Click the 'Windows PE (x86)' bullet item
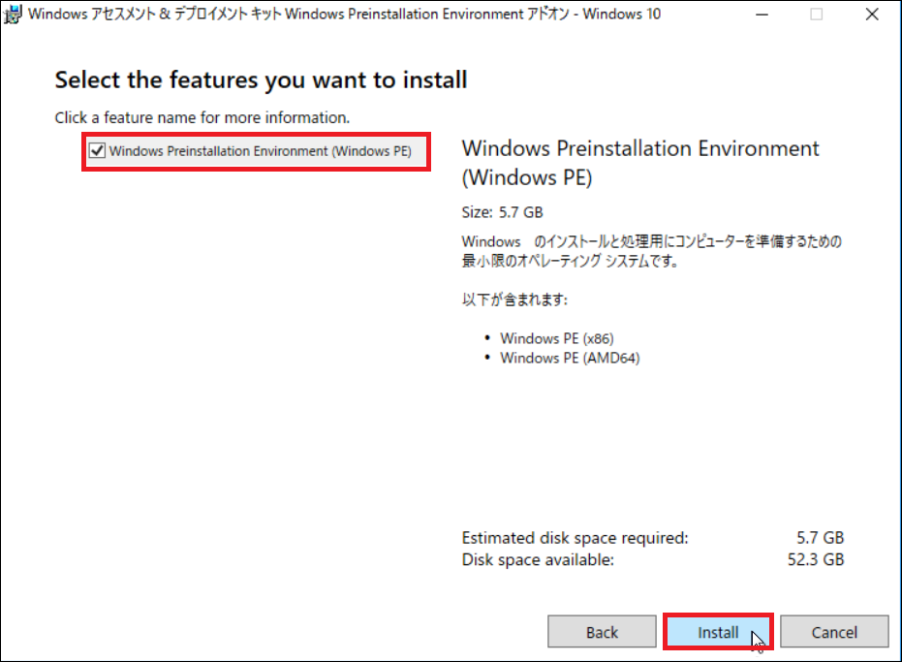This screenshot has height=662, width=902. click(x=556, y=338)
